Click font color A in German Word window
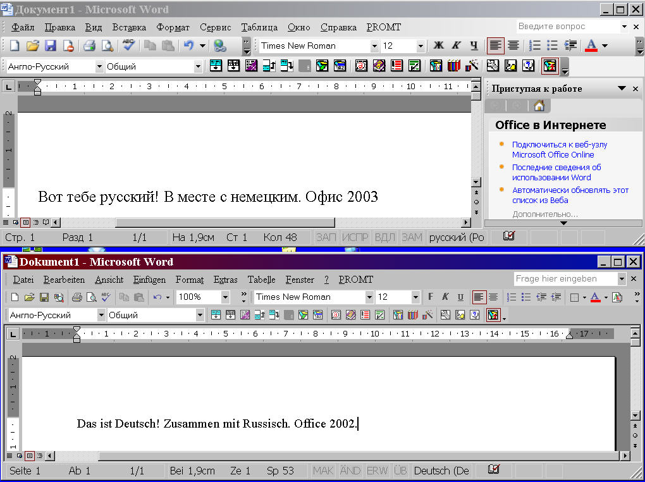The image size is (645, 482). pyautogui.click(x=595, y=297)
